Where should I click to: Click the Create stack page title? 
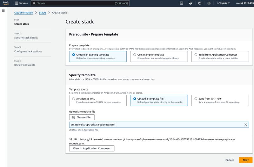[80, 22]
